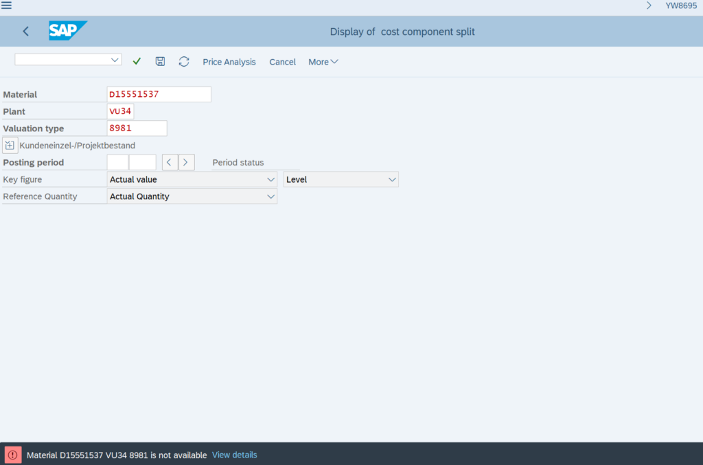
Task: Open the Key figure Actual value dropdown
Action: (270, 180)
